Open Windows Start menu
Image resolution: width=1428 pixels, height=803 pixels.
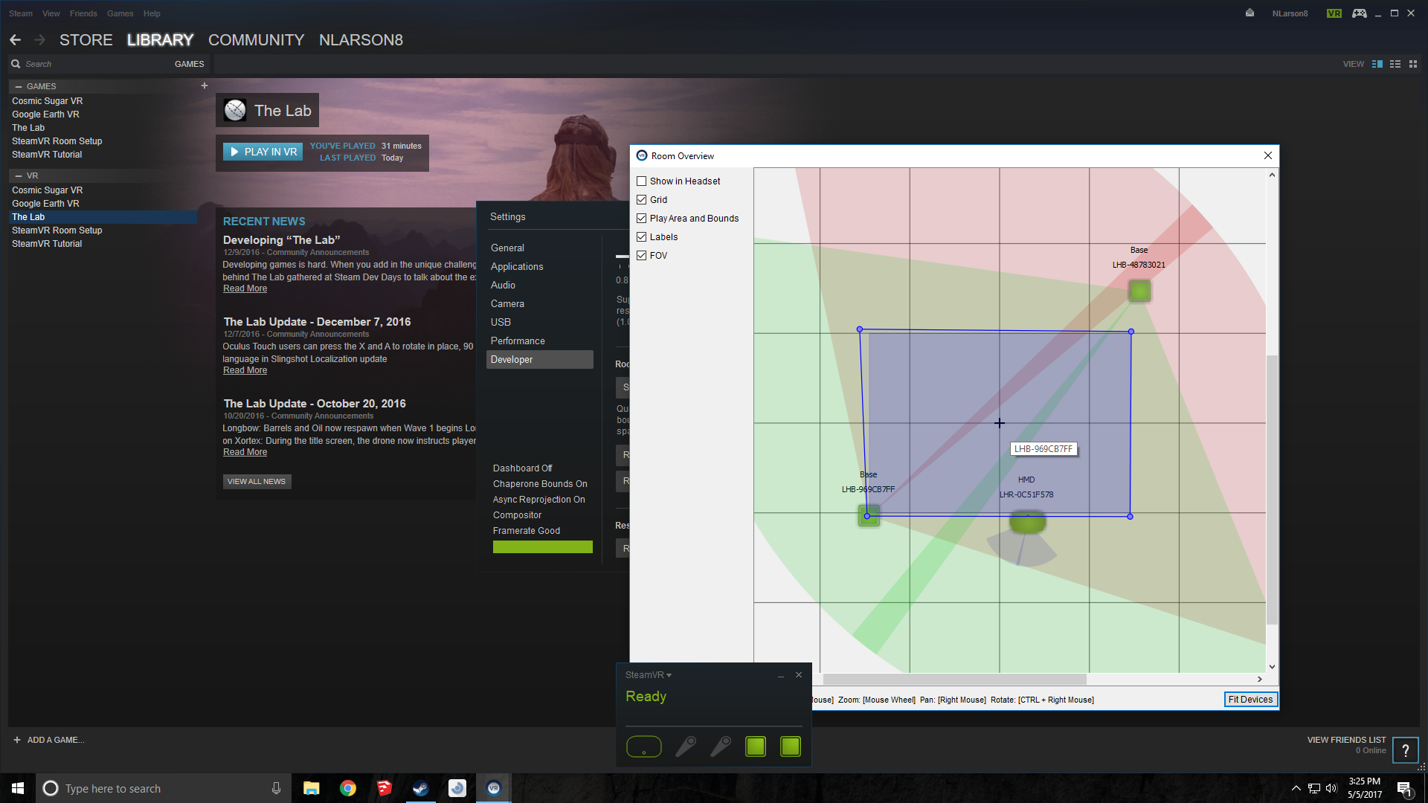pyautogui.click(x=18, y=788)
